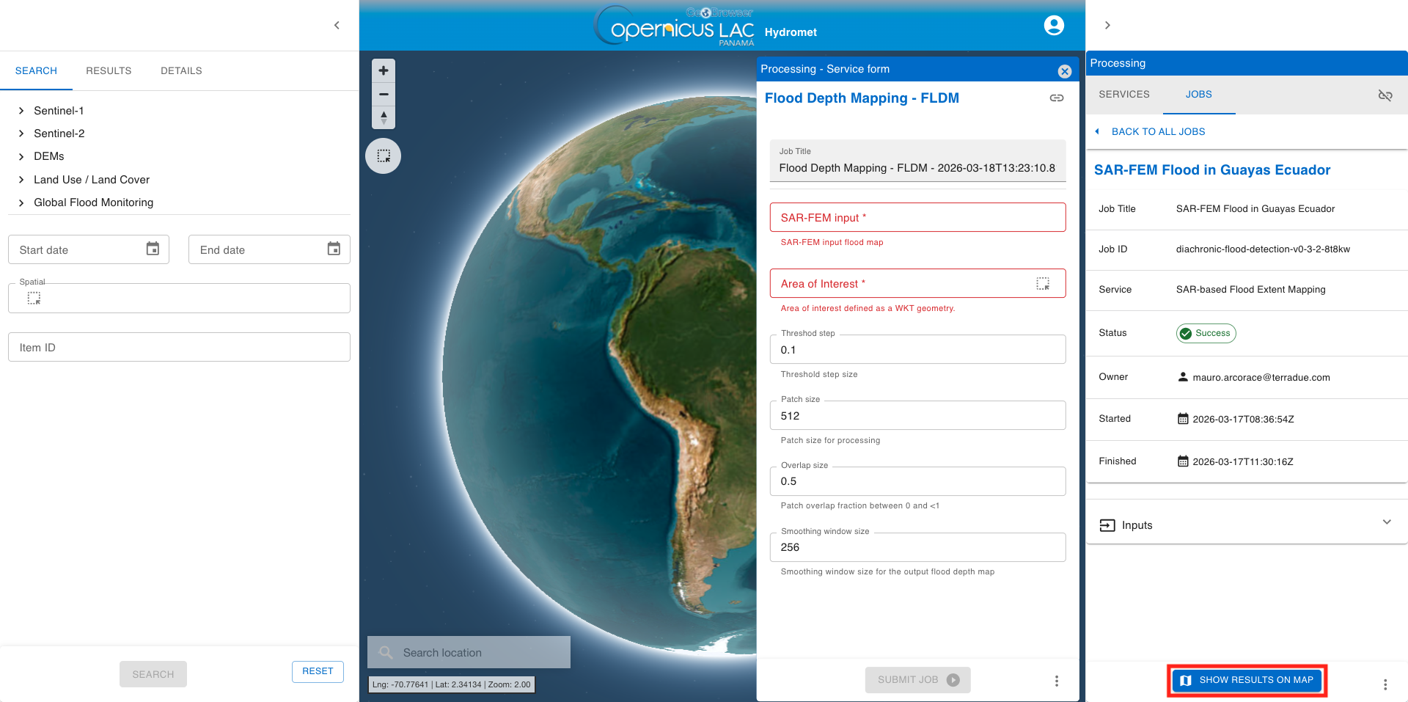Image resolution: width=1408 pixels, height=702 pixels.
Task: Activate the area selection tool on map
Action: [384, 156]
